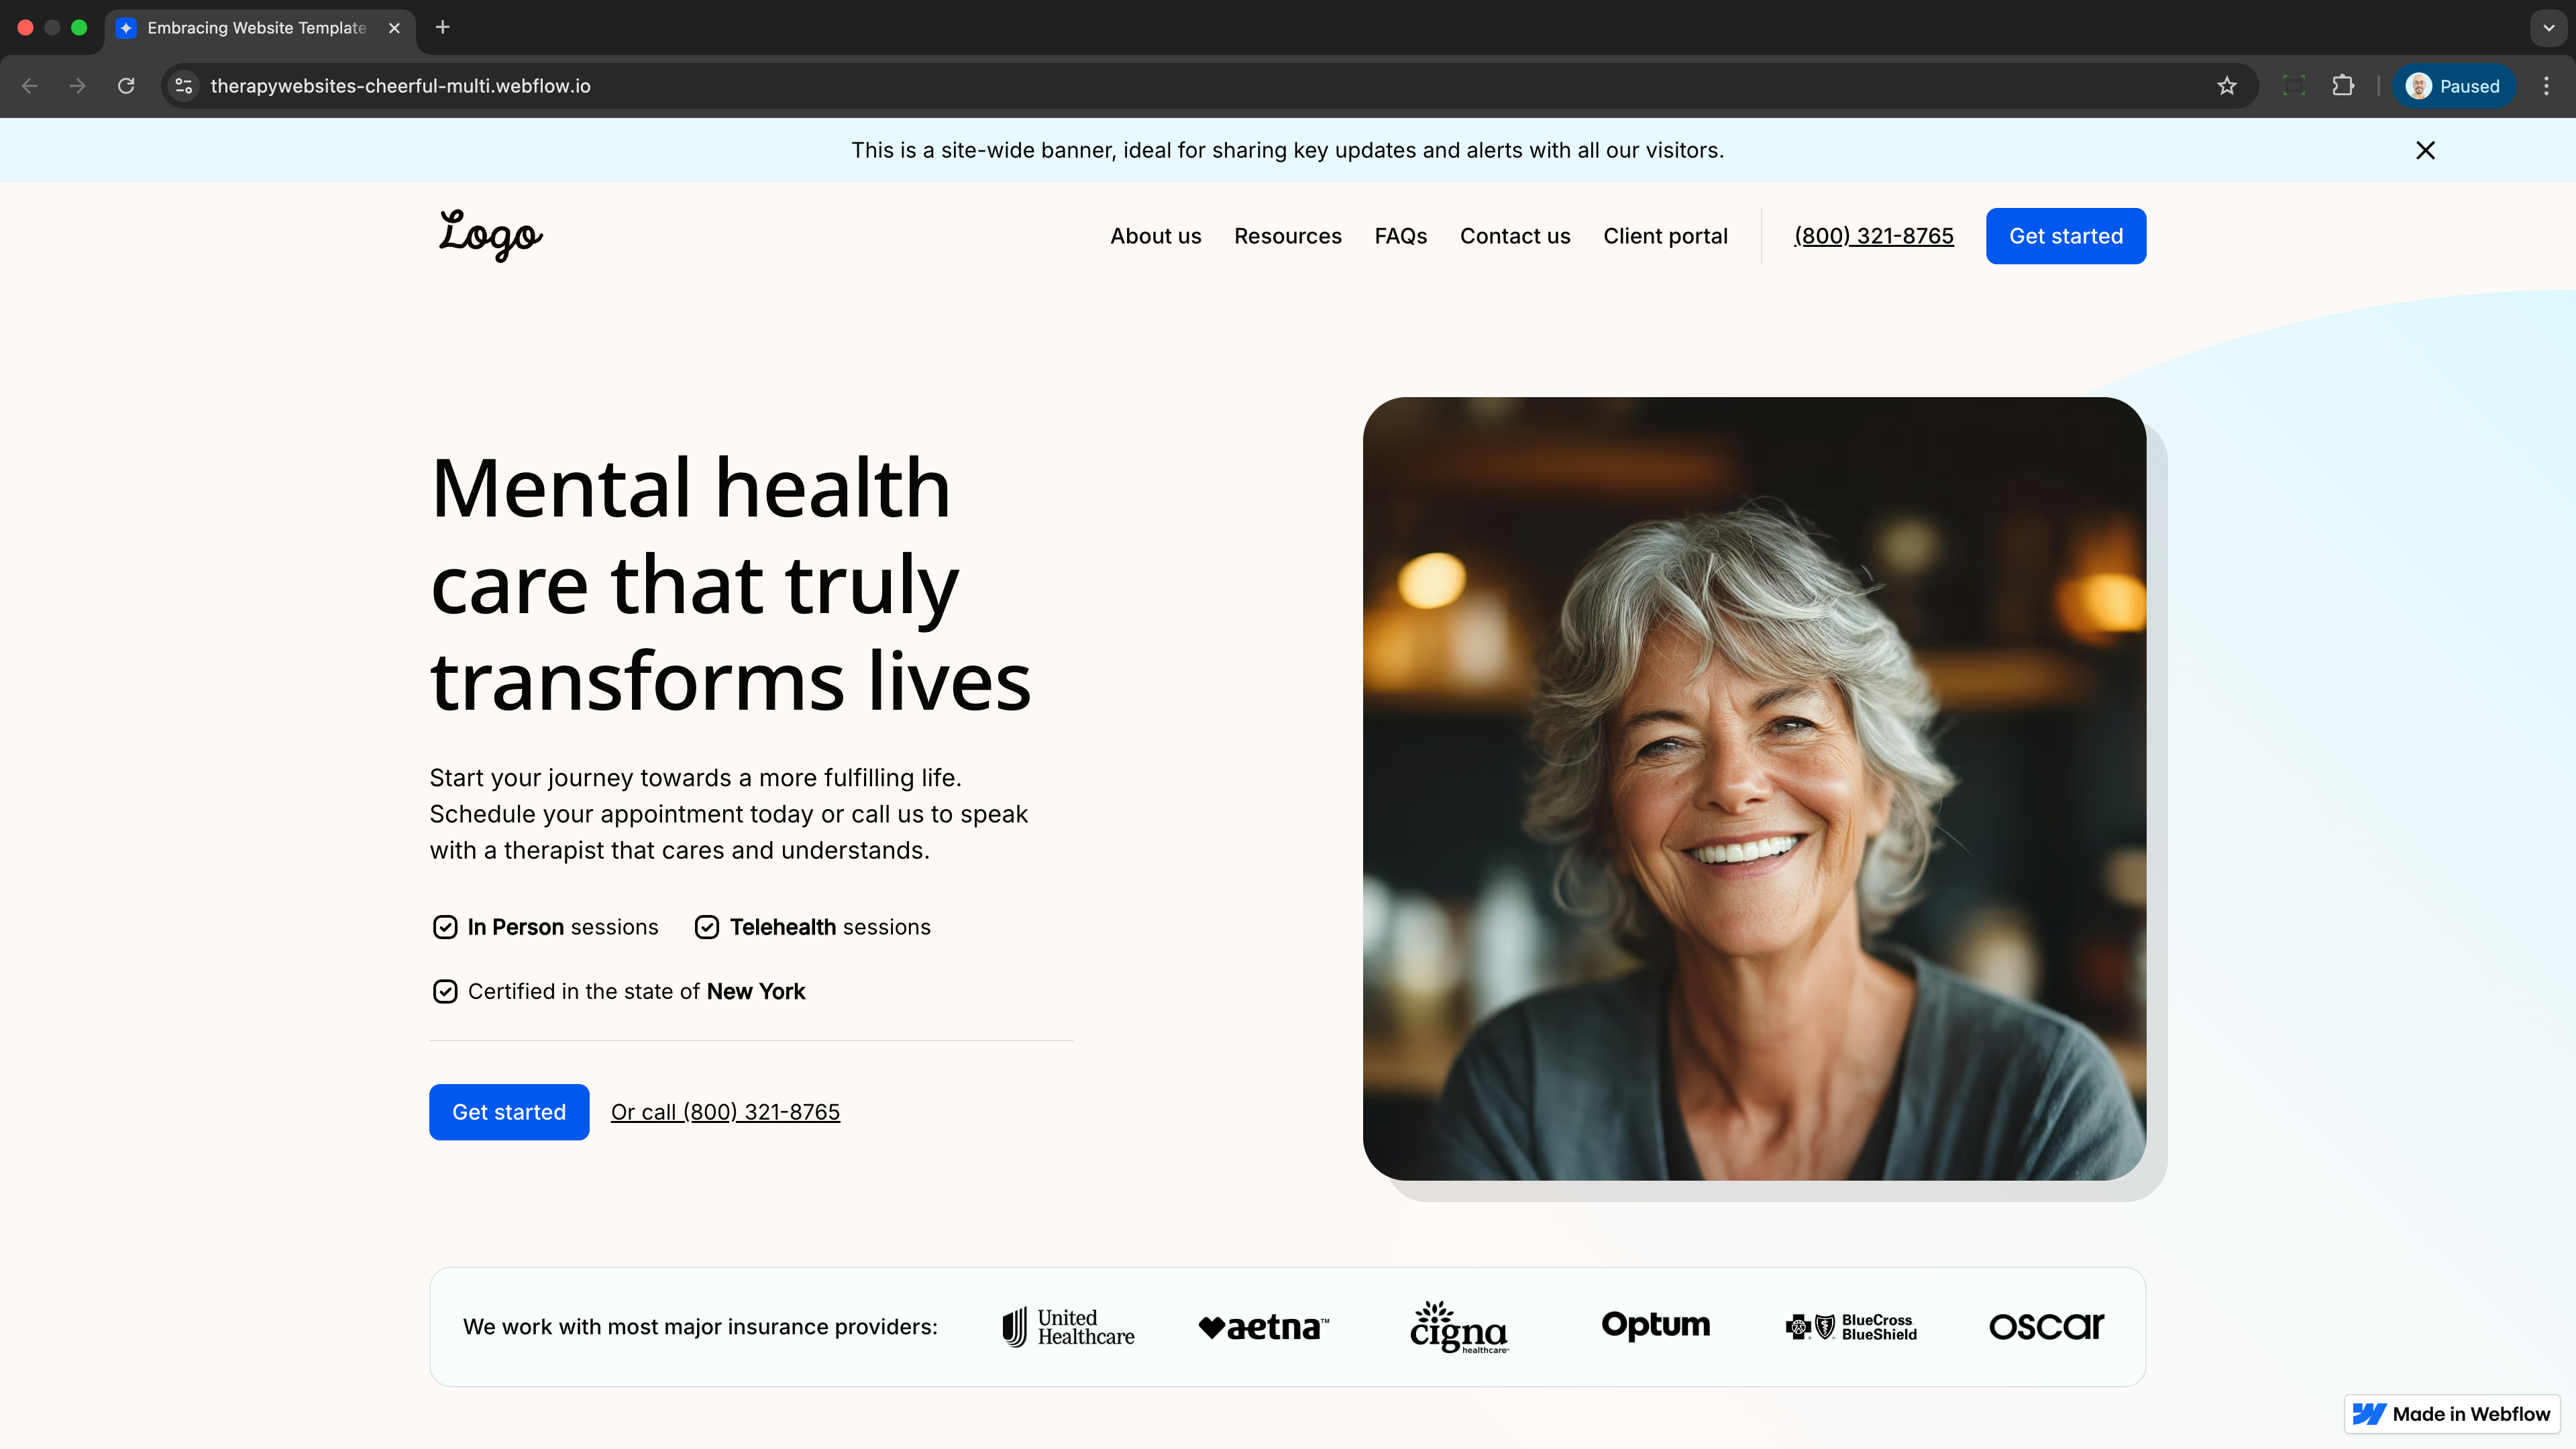Open a new browser tab with plus
The image size is (2576, 1449).
[x=443, y=27]
